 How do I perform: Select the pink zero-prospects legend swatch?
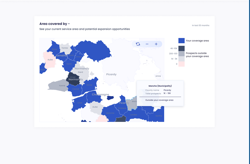[181, 64]
